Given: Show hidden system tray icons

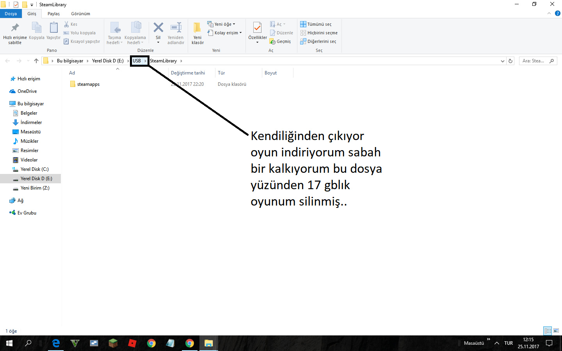Looking at the screenshot, I should (x=497, y=343).
